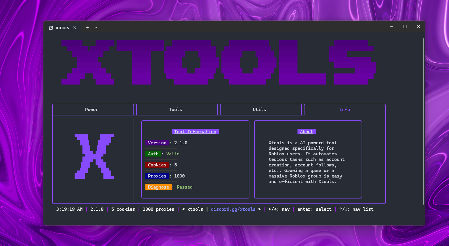This screenshot has height=246, width=449.
Task: Select the orange Diagnose label badge
Action: point(159,187)
